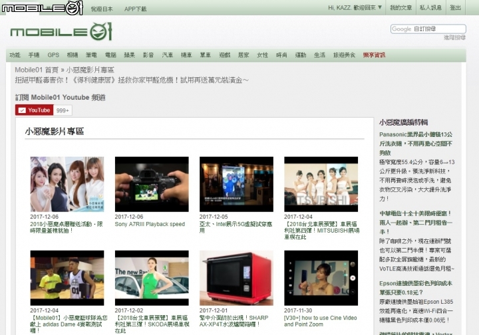Screen dimensions: 479x335
Task: Click the green Mobile01 site logo
Action: (x=61, y=31)
